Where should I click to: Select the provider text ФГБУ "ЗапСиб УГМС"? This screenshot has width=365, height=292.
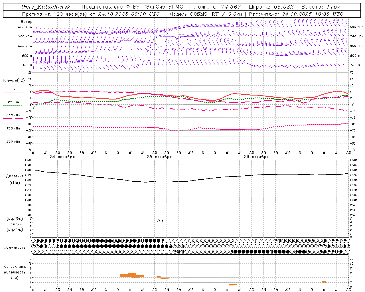pyautogui.click(x=156, y=7)
